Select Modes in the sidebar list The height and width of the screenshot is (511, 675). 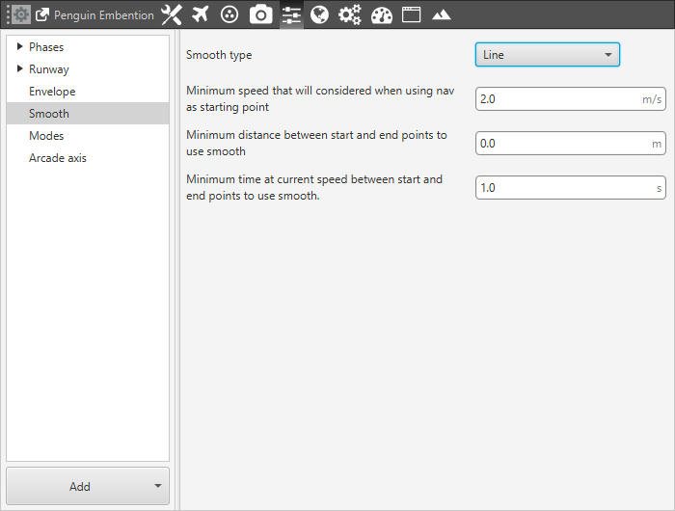88,136
